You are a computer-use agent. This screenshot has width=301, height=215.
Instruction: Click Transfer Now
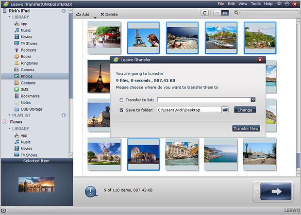pyautogui.click(x=246, y=129)
